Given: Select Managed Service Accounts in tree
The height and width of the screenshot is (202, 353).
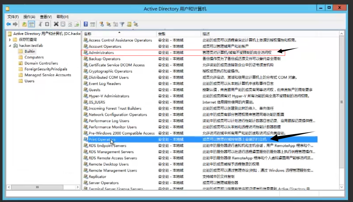Looking at the screenshot, I should [x=48, y=75].
